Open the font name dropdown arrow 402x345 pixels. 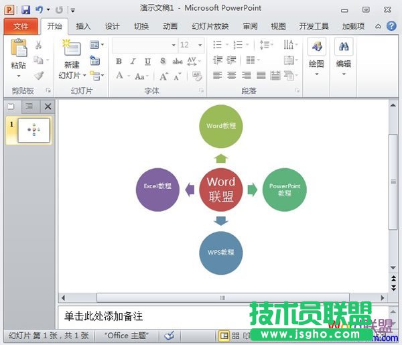[x=174, y=45]
